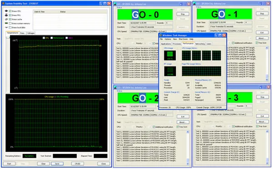
Task: Open the View menu in Task Manager
Action: pos(175,39)
